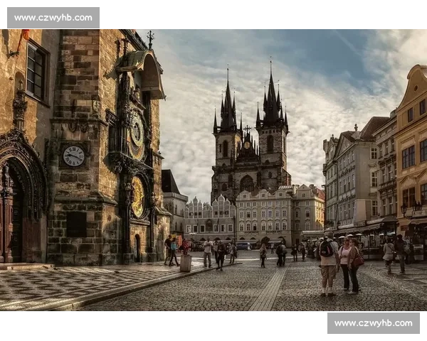Click the tourist wearing a backpack in foreground
Screen dimensions: 427x341
(328, 264)
